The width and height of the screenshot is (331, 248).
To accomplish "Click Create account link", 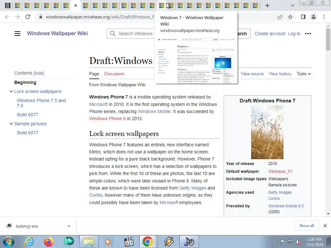I will [270, 34].
